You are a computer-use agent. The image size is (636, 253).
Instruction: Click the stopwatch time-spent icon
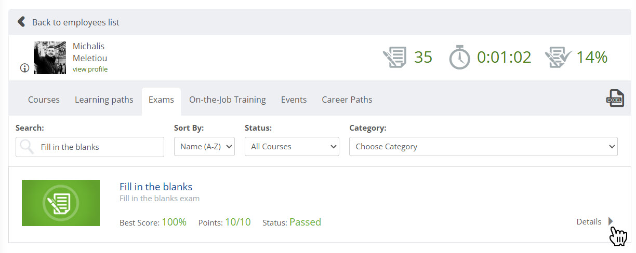pyautogui.click(x=459, y=57)
